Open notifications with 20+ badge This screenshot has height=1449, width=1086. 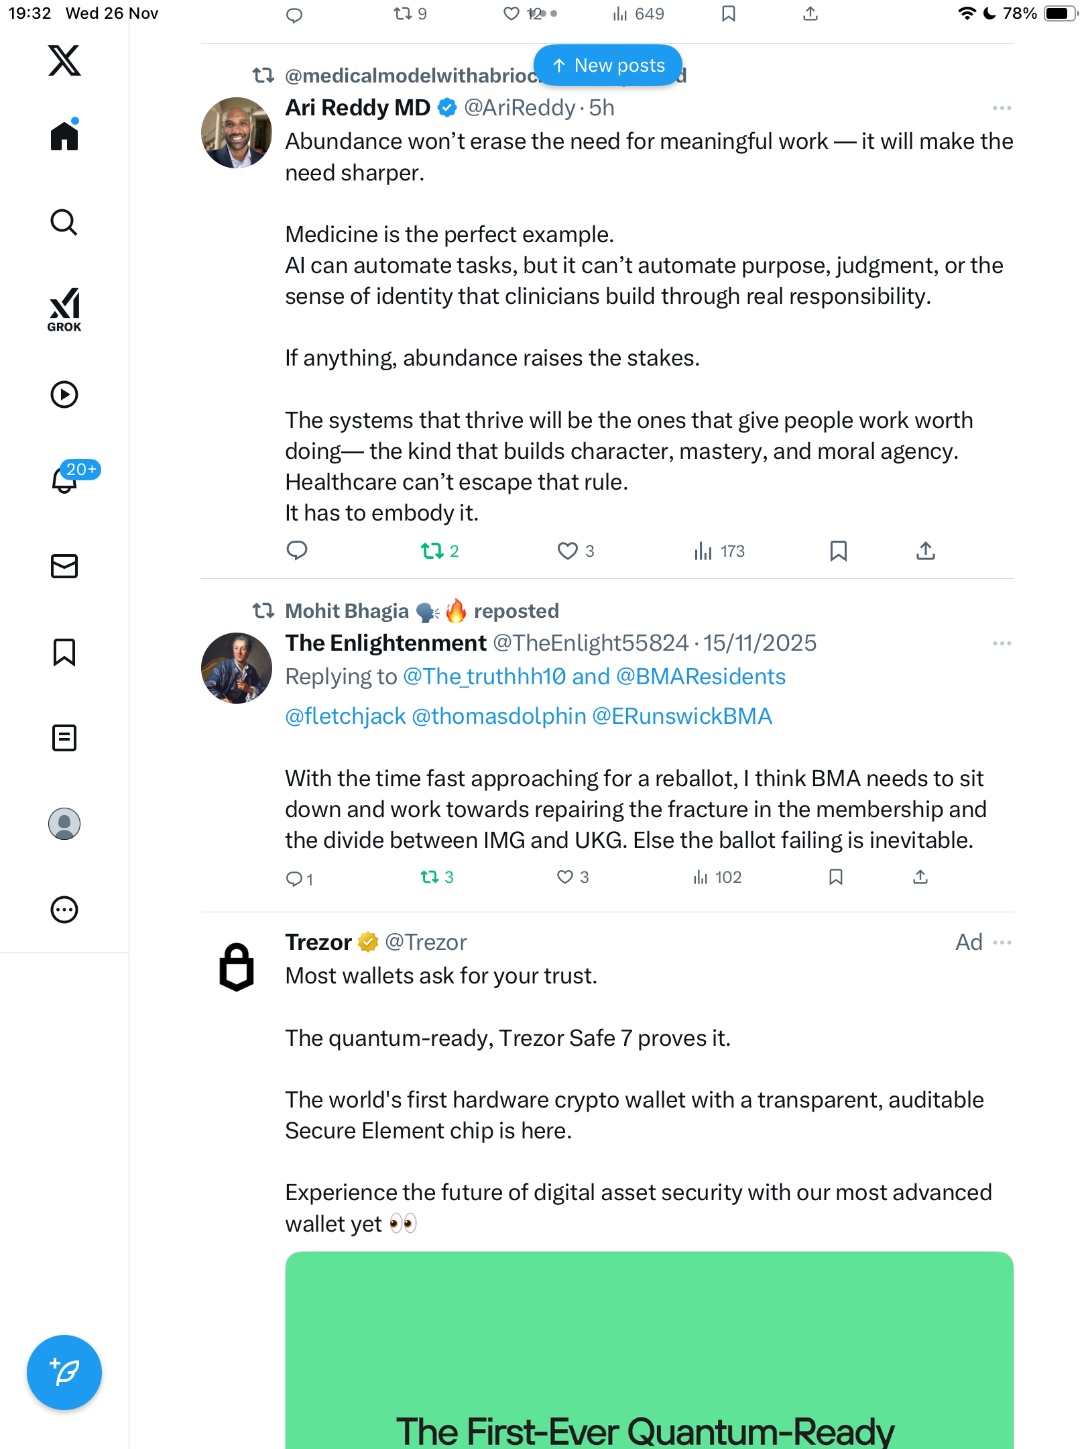coord(66,479)
